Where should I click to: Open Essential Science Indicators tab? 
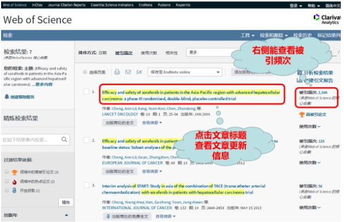pyautogui.click(x=112, y=5)
